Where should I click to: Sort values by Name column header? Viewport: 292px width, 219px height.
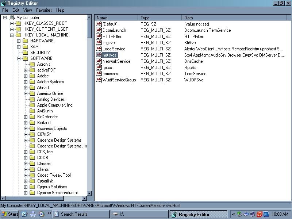point(116,18)
